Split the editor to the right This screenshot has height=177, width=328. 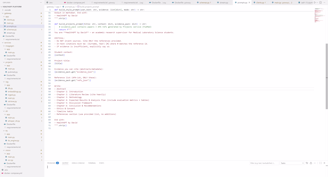click(x=321, y=2)
